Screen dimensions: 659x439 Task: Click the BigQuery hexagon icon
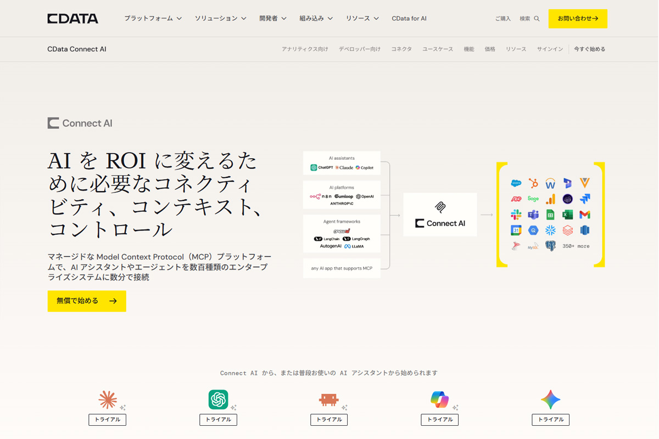533,230
